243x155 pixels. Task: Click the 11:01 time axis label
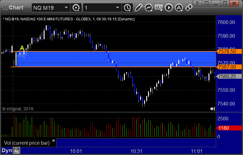point(197,151)
